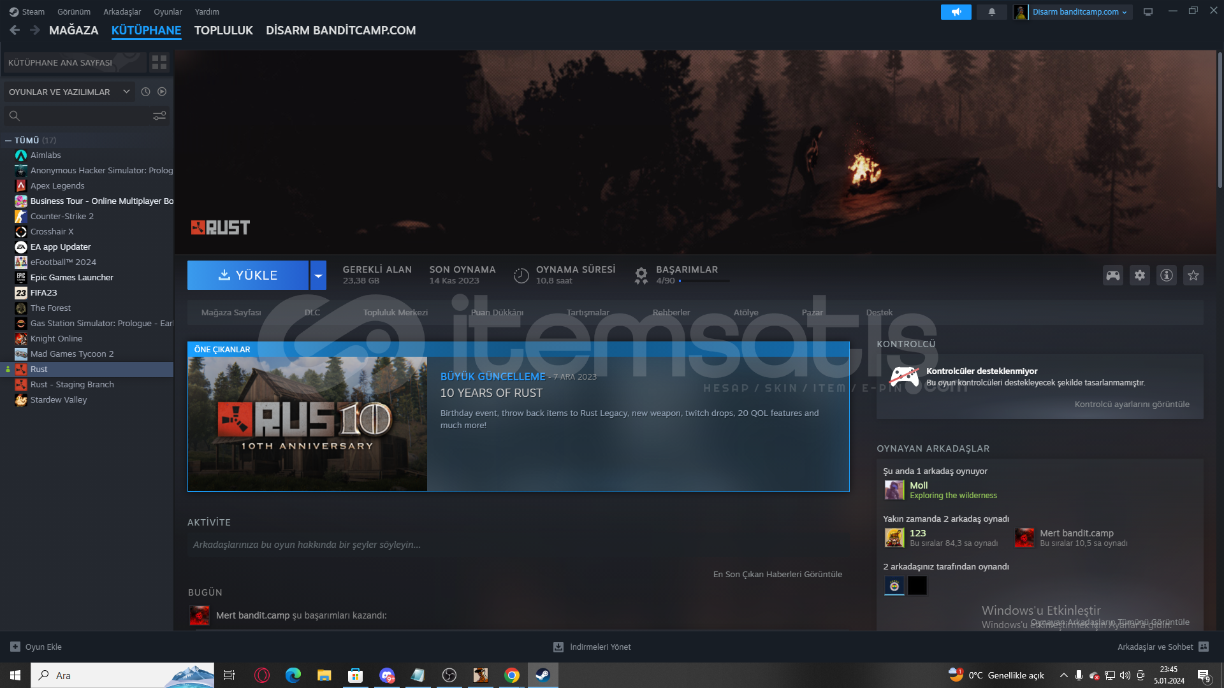Click the add game plus icon
The width and height of the screenshot is (1224, 688).
15,647
